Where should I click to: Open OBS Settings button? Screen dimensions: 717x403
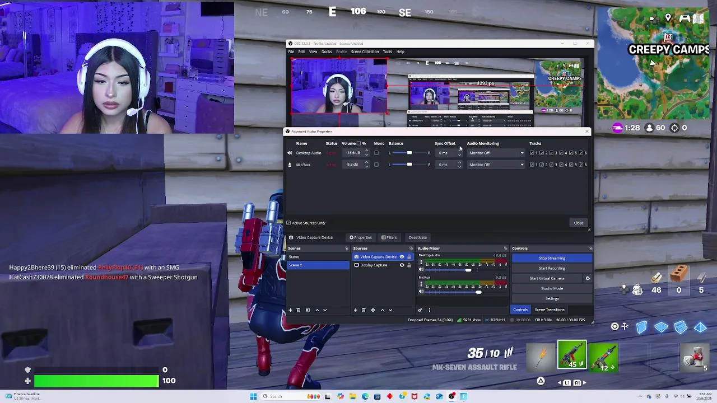click(552, 298)
